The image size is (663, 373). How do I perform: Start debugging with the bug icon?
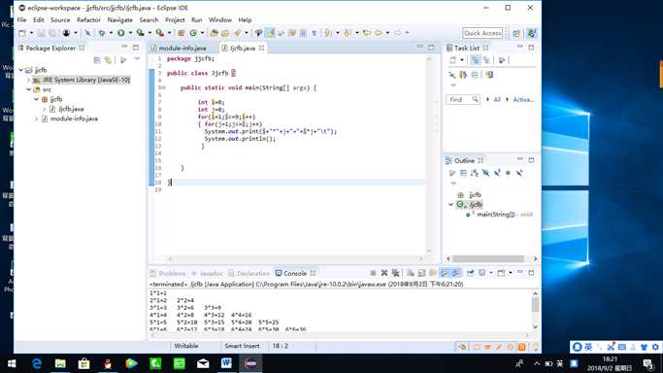pos(102,33)
